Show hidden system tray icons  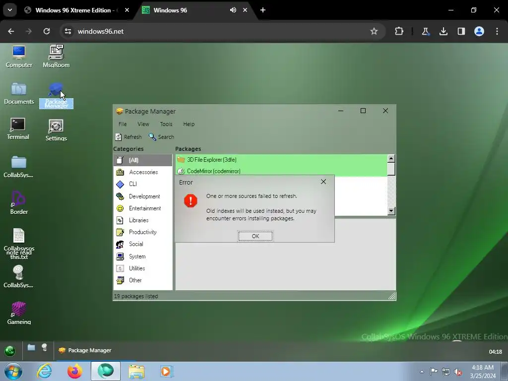point(422,372)
